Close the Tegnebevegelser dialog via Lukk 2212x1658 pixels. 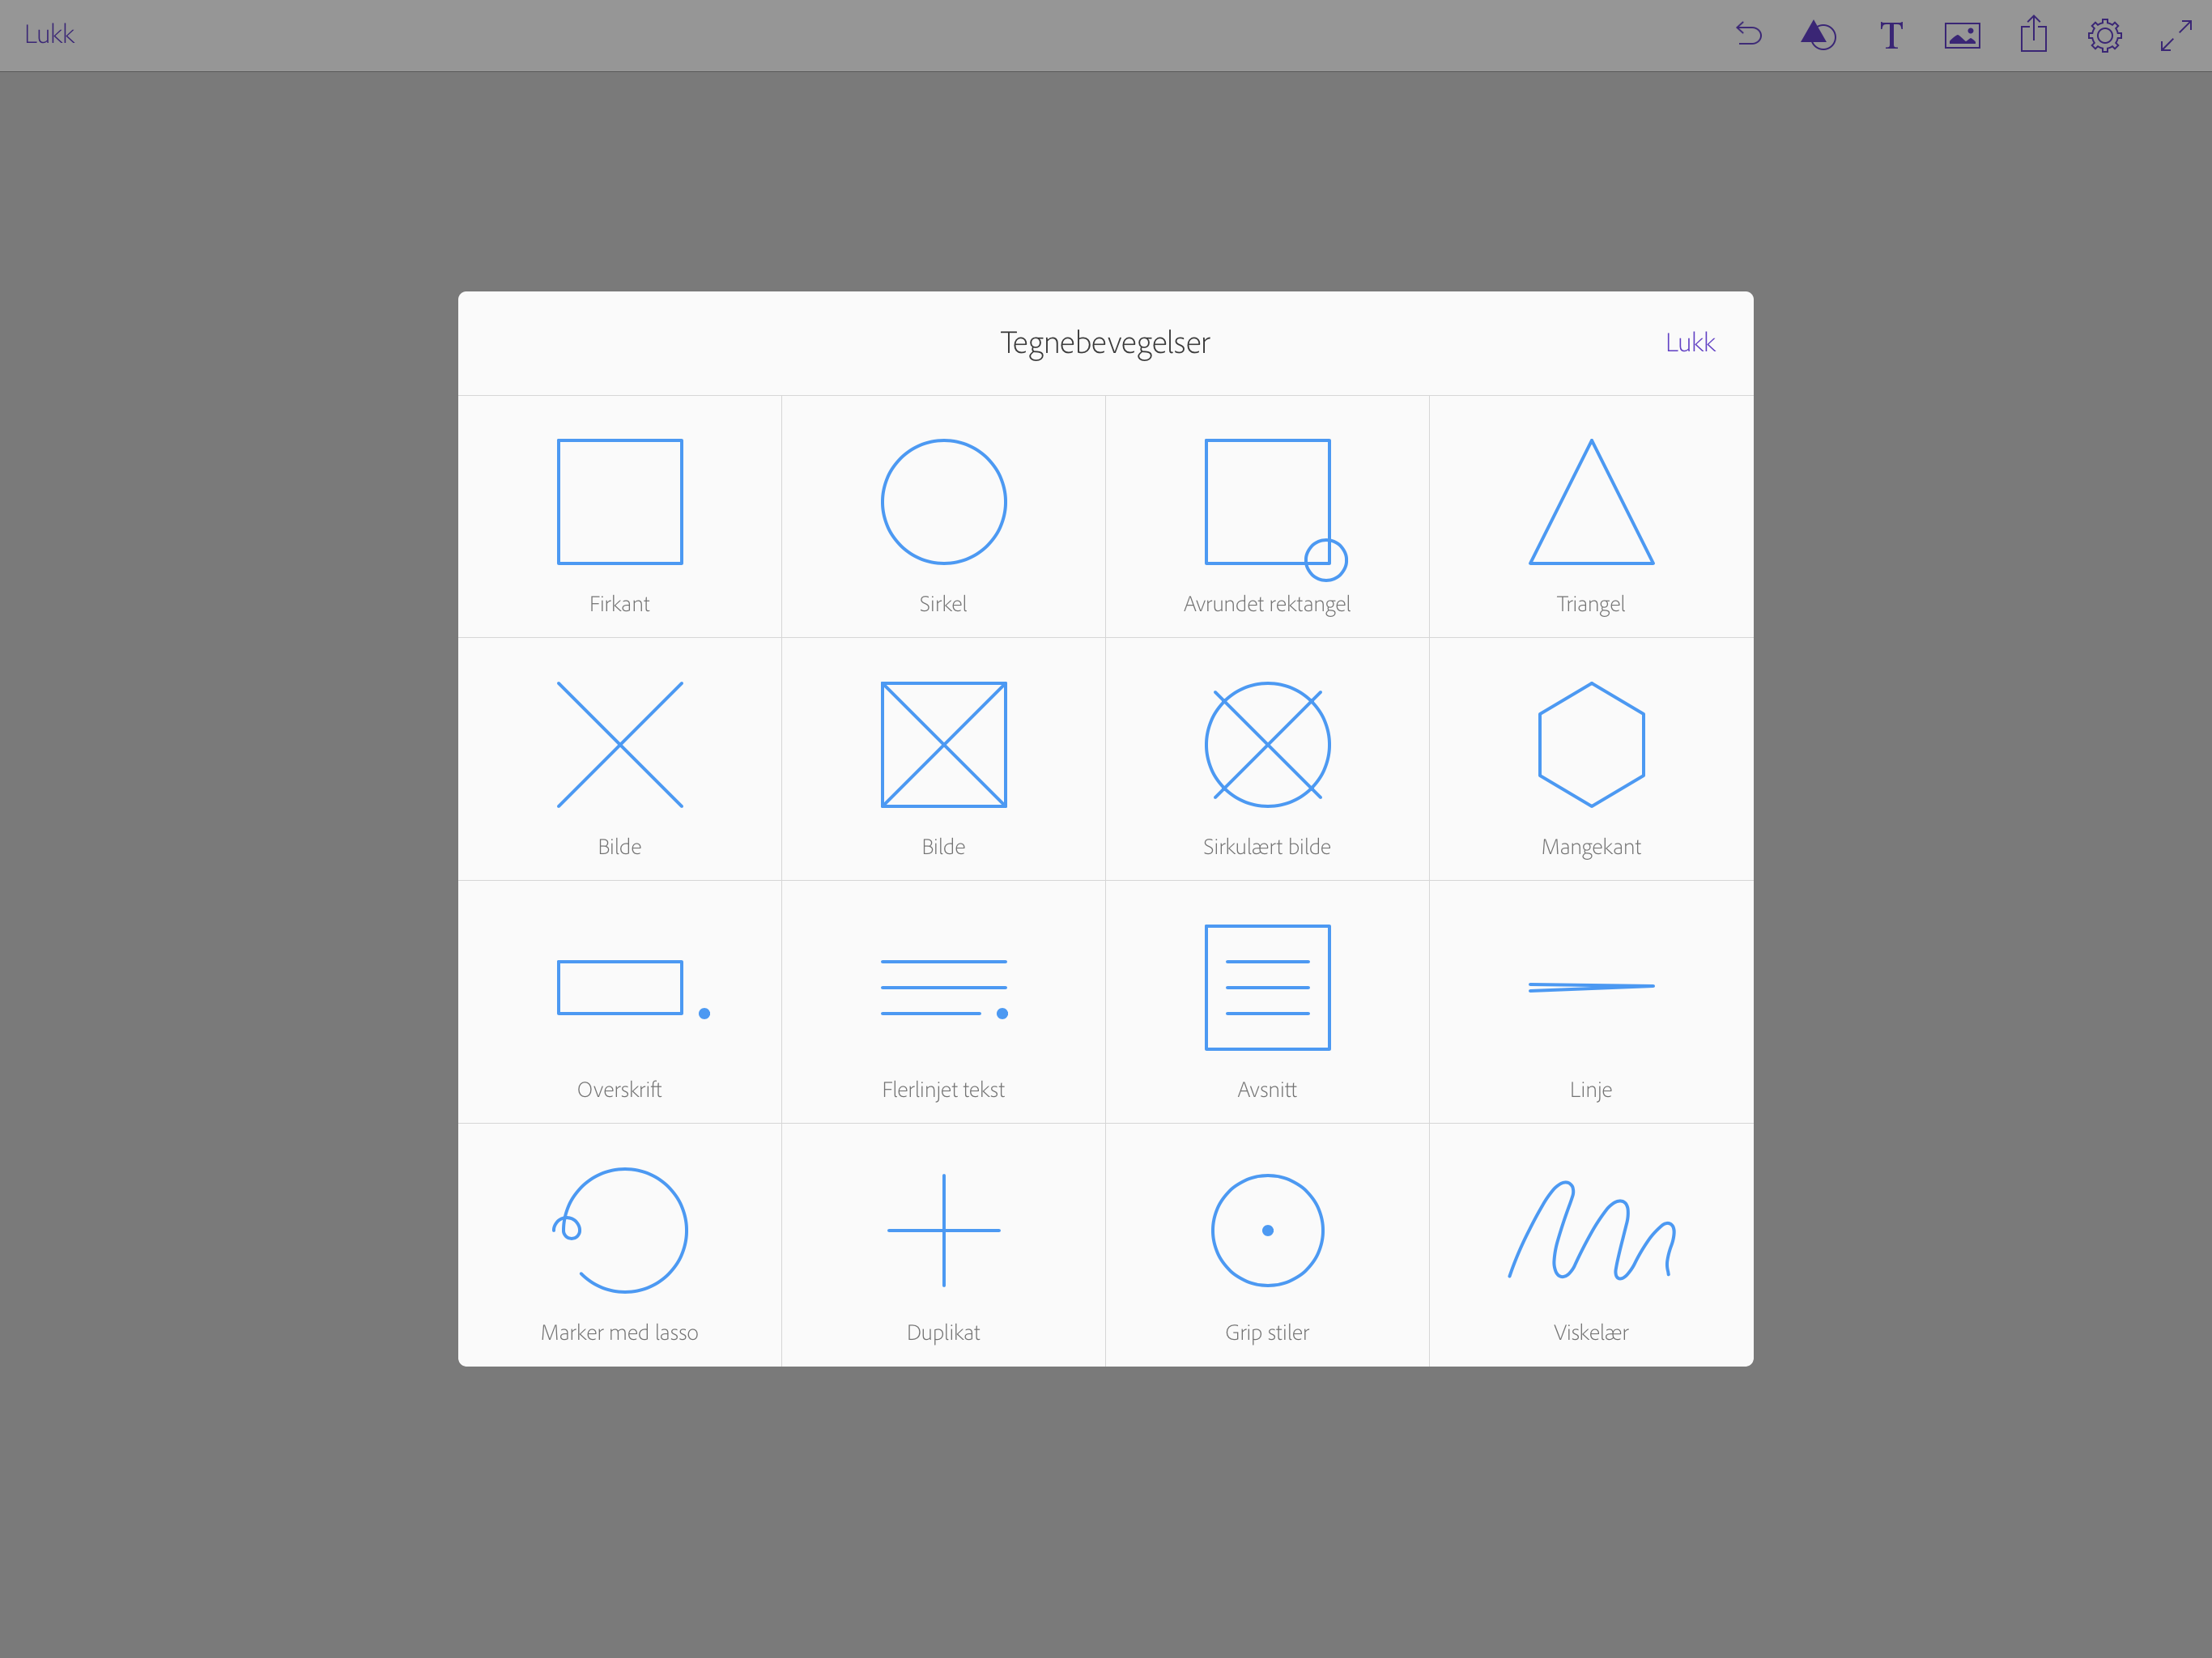1689,343
